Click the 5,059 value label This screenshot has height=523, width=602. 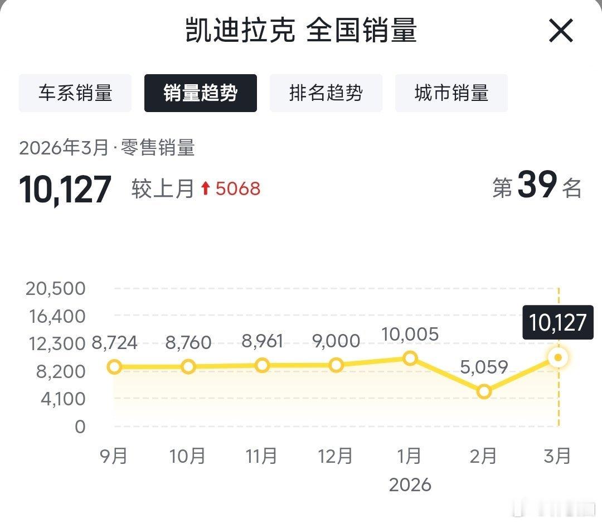[484, 367]
